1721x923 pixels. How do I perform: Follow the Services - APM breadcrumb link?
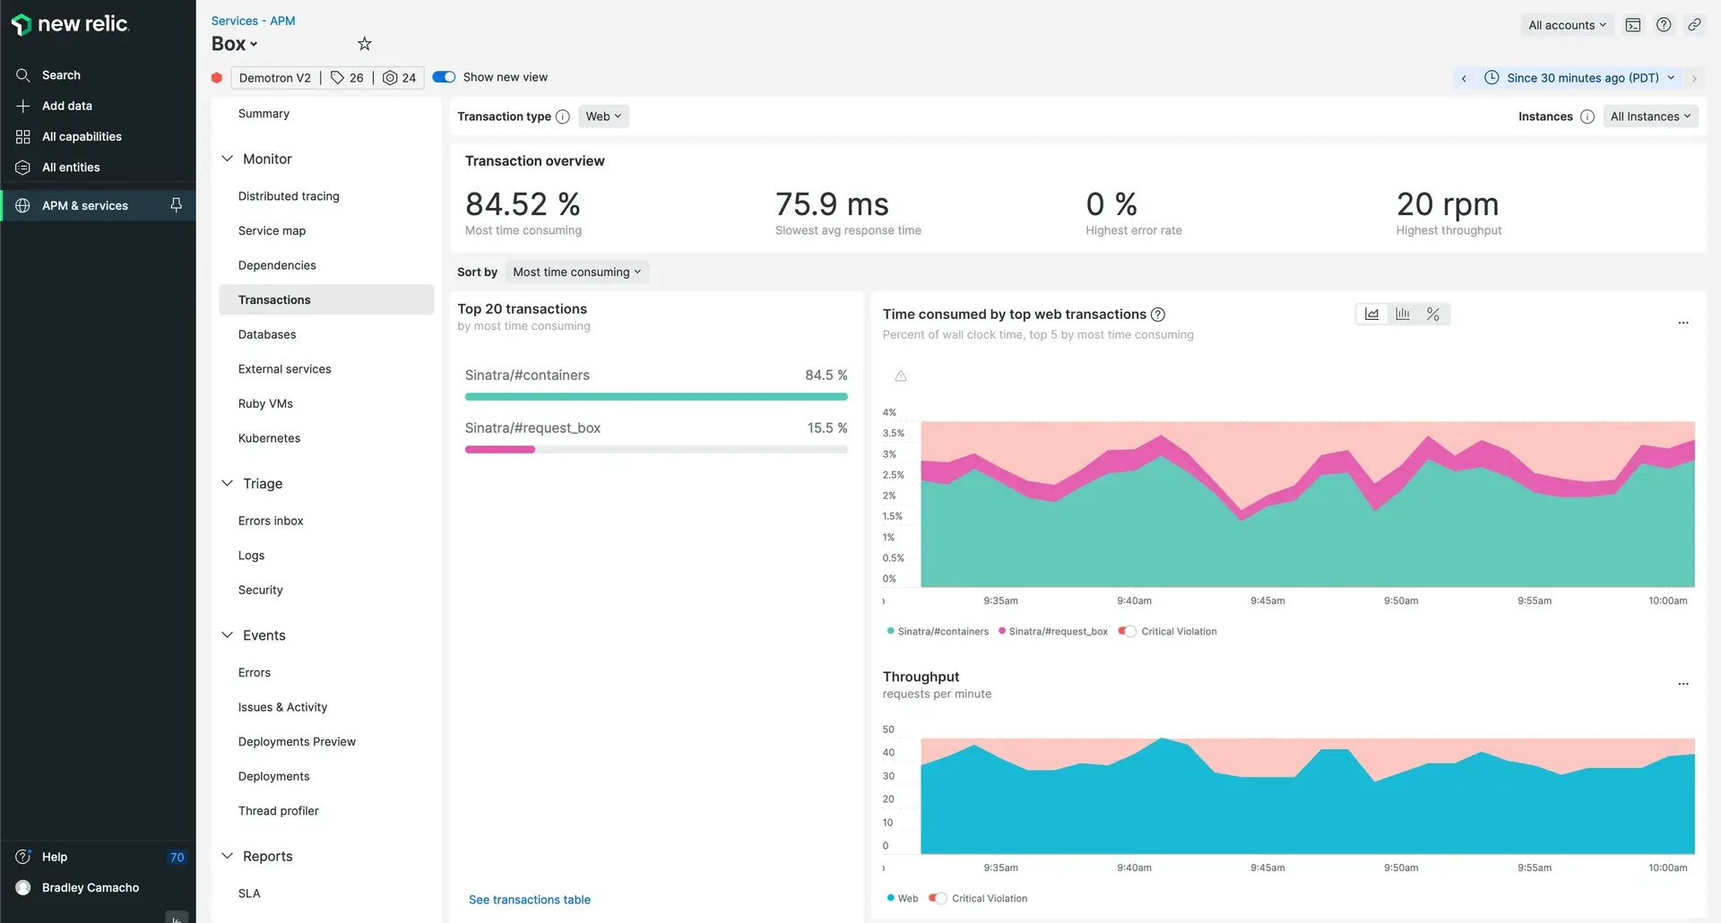coord(253,21)
